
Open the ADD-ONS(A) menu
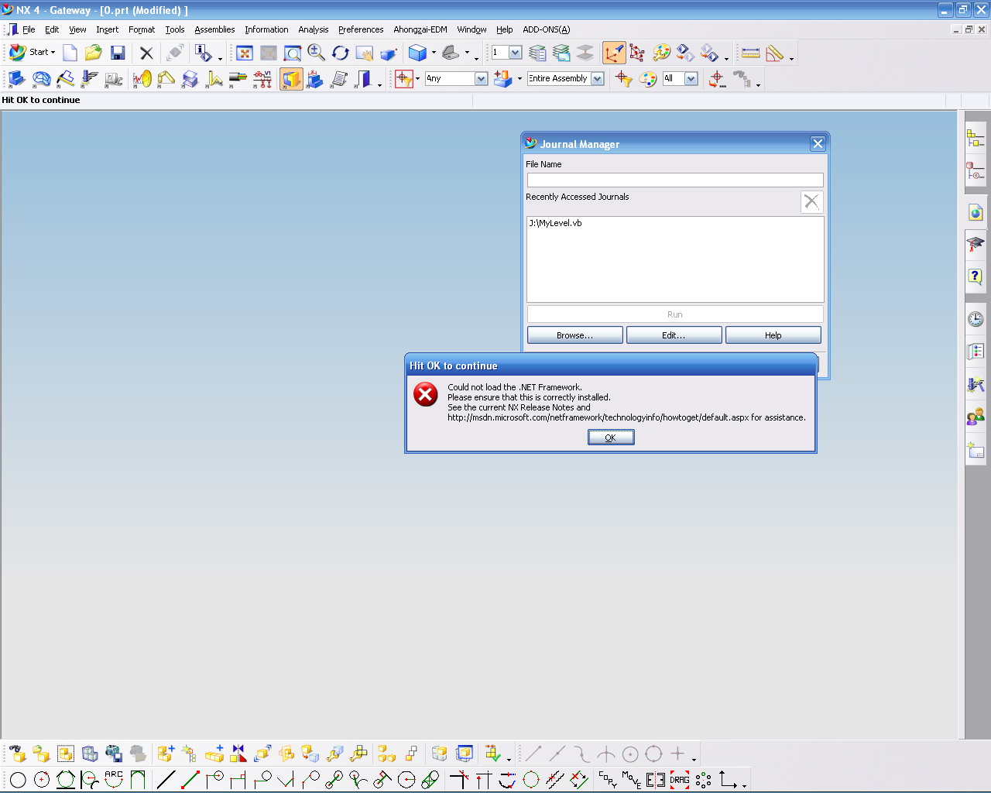[547, 29]
